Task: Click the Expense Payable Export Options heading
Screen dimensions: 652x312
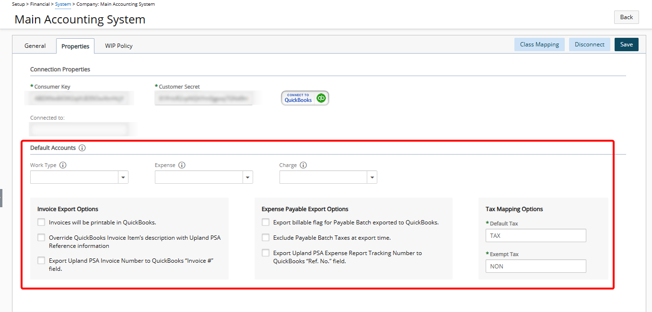Action: tap(305, 209)
